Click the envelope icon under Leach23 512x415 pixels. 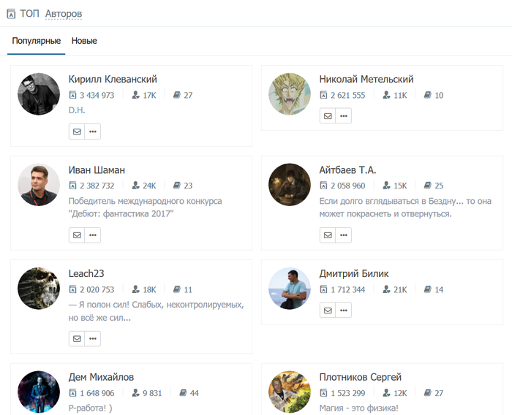[77, 339]
